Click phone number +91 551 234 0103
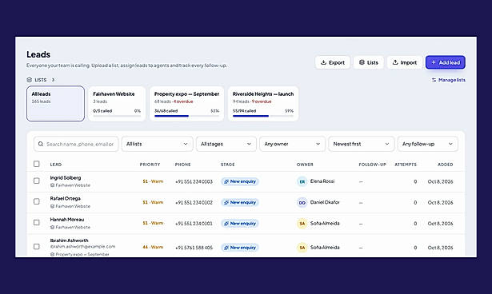492x294 pixels. pos(194,181)
